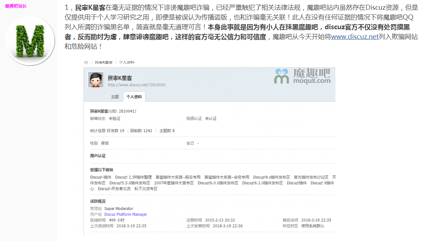The image size is (425, 241).
Task: Click the 好友数 19 statistic
Action: coord(116,131)
